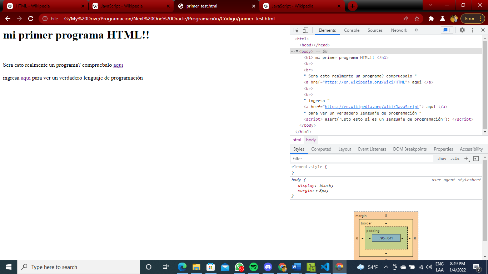
Task: Select the Elements tab
Action: pyautogui.click(x=327, y=30)
